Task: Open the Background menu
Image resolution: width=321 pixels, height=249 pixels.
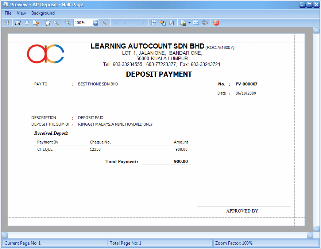Action: pyautogui.click(x=43, y=13)
